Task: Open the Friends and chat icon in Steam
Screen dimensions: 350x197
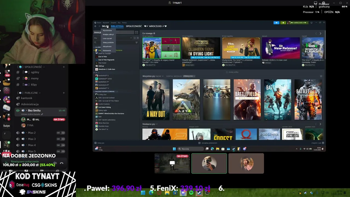Action: [x=323, y=143]
